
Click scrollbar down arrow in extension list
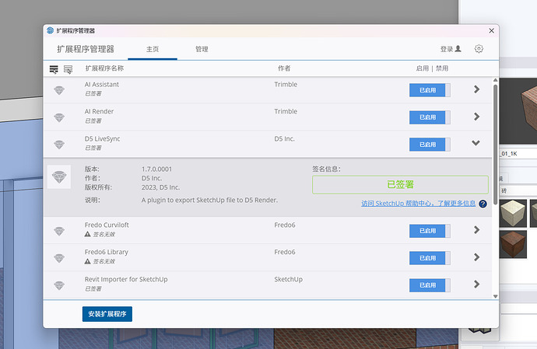point(495,296)
